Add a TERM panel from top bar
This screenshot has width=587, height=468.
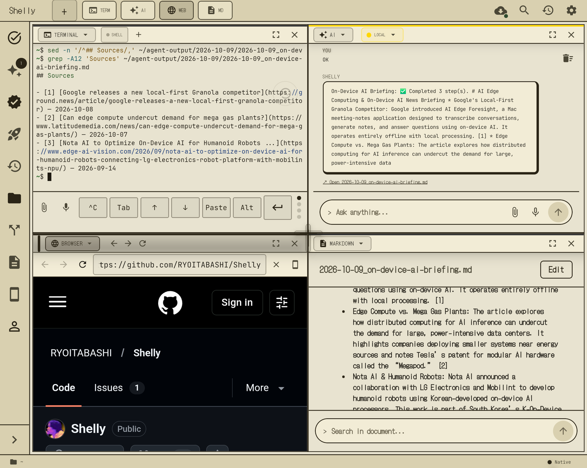tap(99, 10)
